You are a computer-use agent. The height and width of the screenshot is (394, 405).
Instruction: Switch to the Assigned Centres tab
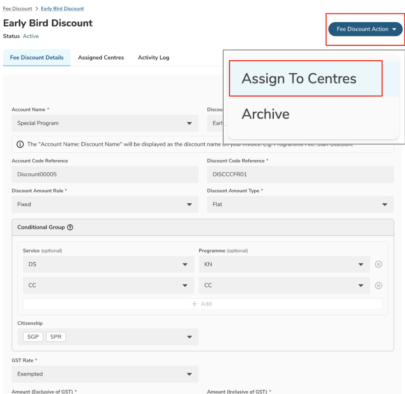pyautogui.click(x=101, y=58)
